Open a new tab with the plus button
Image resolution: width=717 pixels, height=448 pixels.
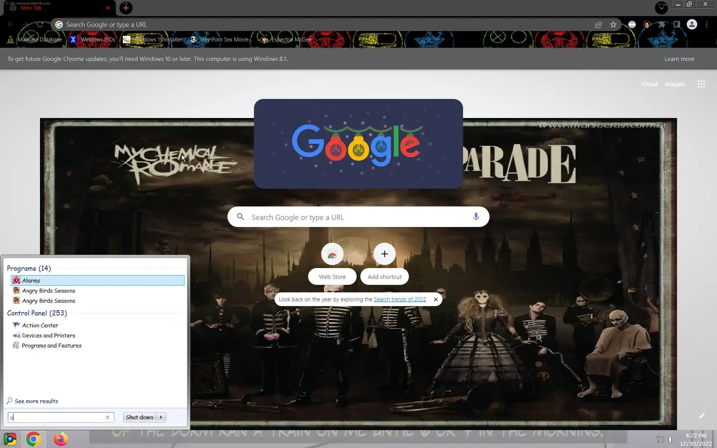[x=126, y=8]
